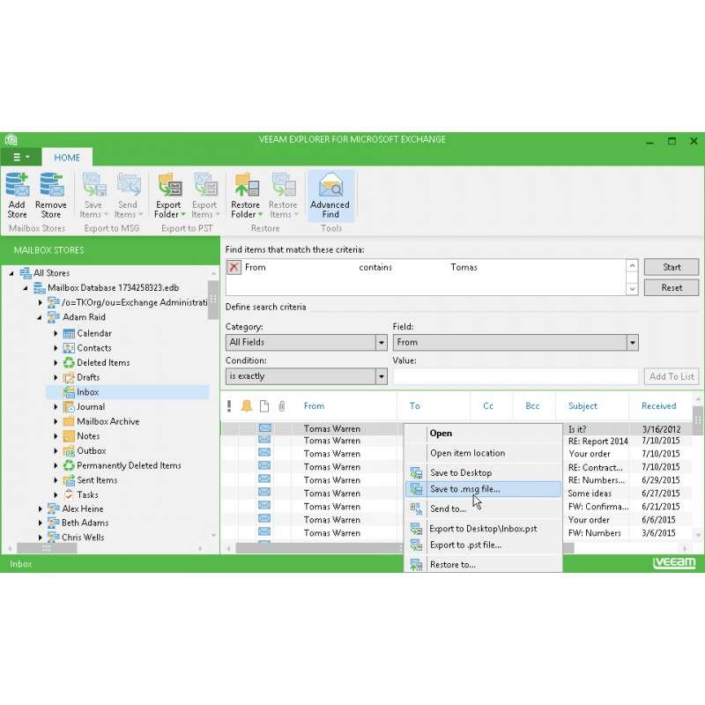Collapse the Mailbox Database node
The image size is (705, 705).
coord(26,288)
